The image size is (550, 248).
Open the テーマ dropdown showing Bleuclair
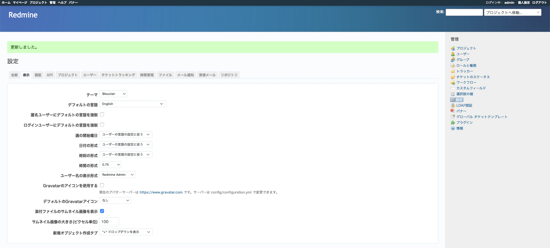113,94
